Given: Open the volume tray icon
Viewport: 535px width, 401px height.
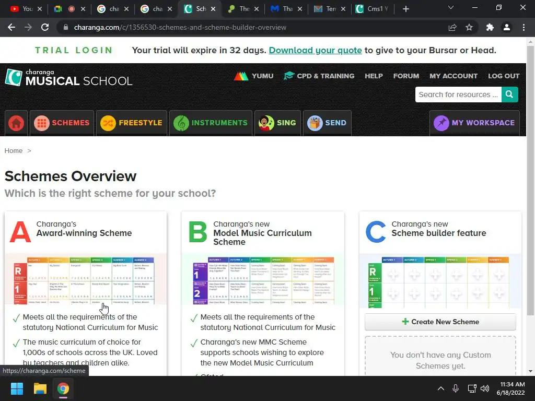Looking at the screenshot, I should pos(485,388).
